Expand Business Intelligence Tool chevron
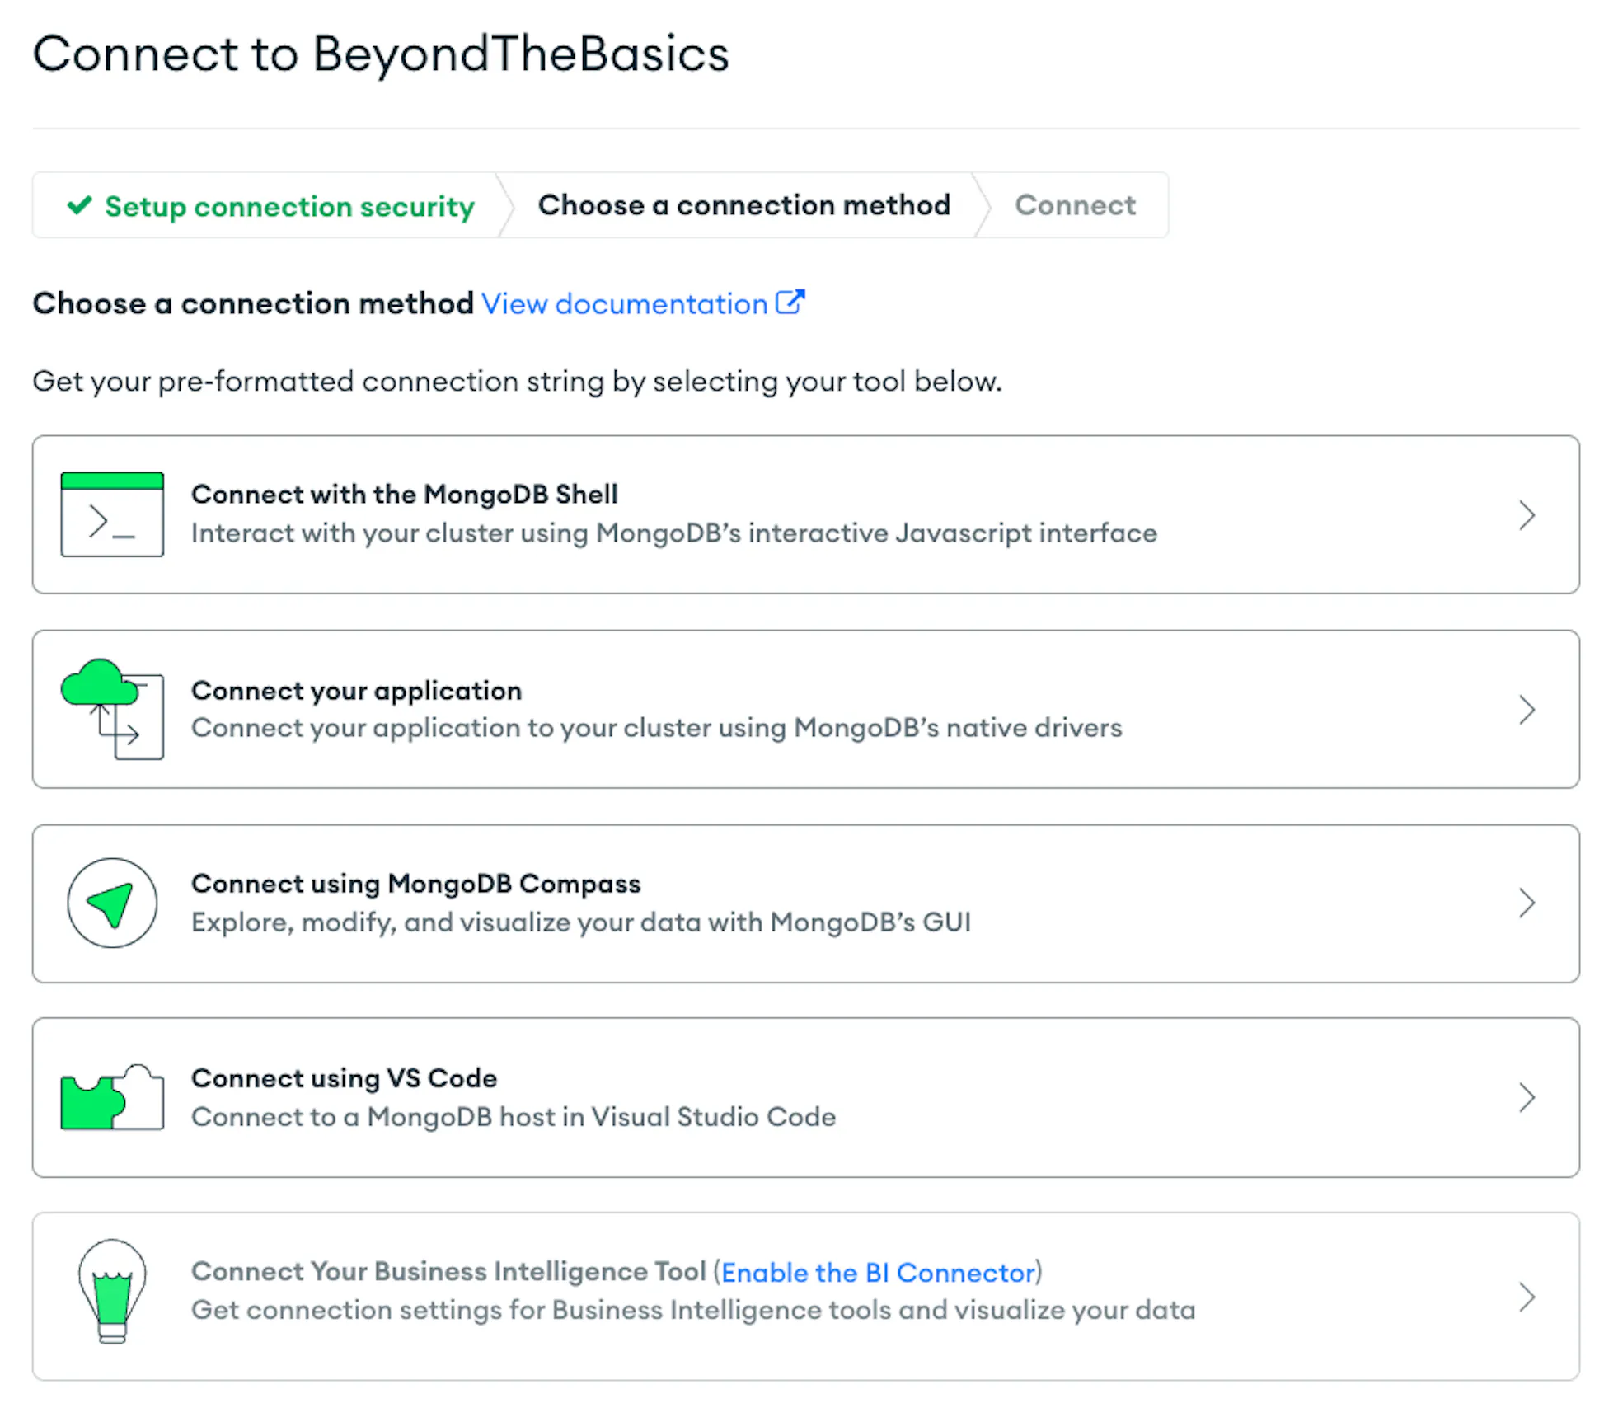Viewport: 1604px width, 1403px height. click(1527, 1297)
